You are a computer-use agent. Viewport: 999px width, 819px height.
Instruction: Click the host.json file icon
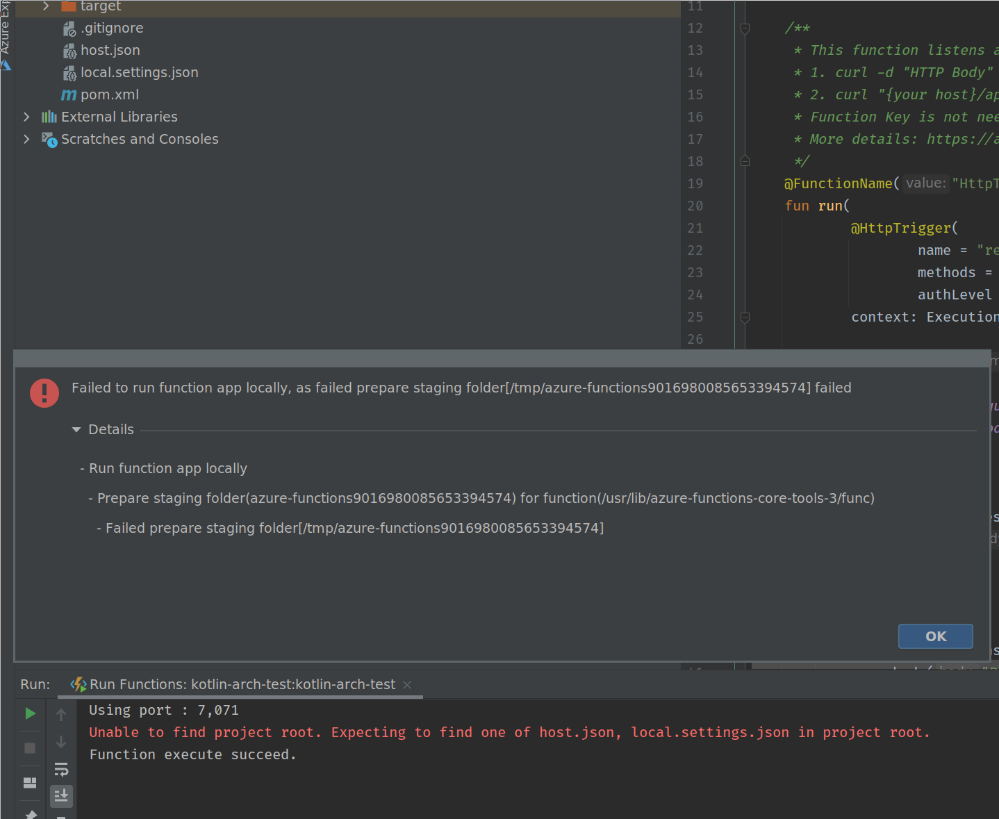[69, 50]
